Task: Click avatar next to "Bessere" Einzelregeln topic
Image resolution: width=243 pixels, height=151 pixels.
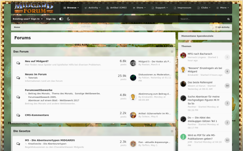Action: pyautogui.click(x=183, y=70)
